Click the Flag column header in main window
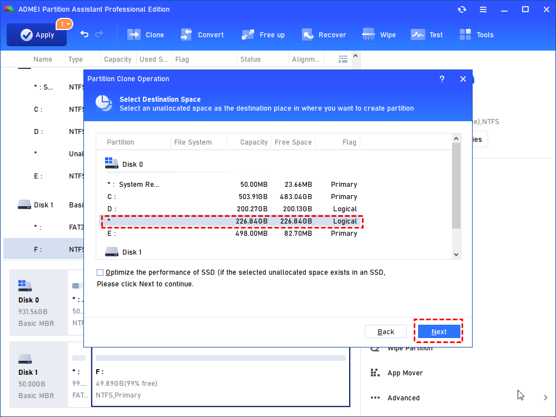Image resolution: width=556 pixels, height=417 pixels. click(x=182, y=59)
